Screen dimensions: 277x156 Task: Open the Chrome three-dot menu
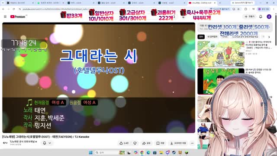tap(274, 9)
